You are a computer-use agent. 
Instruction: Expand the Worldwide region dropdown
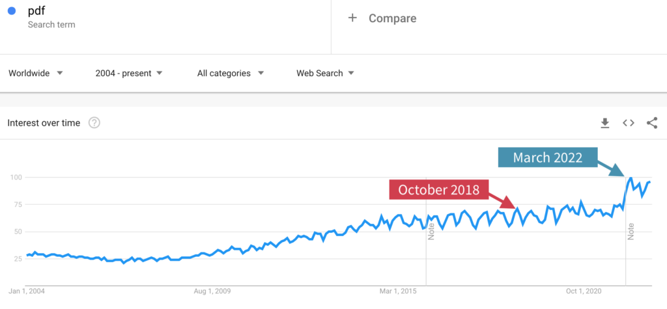[36, 73]
